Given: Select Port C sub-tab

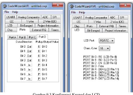Looking at the screenshot, I should 32,37.
